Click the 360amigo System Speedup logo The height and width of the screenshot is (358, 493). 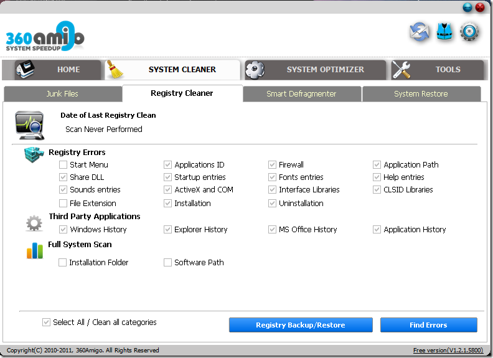pyautogui.click(x=45, y=36)
